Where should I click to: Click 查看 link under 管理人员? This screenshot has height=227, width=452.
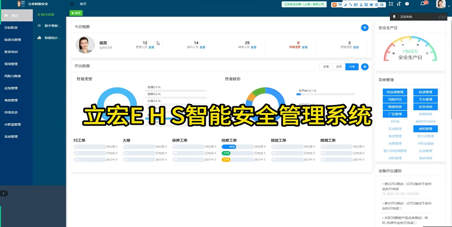(x=151, y=47)
